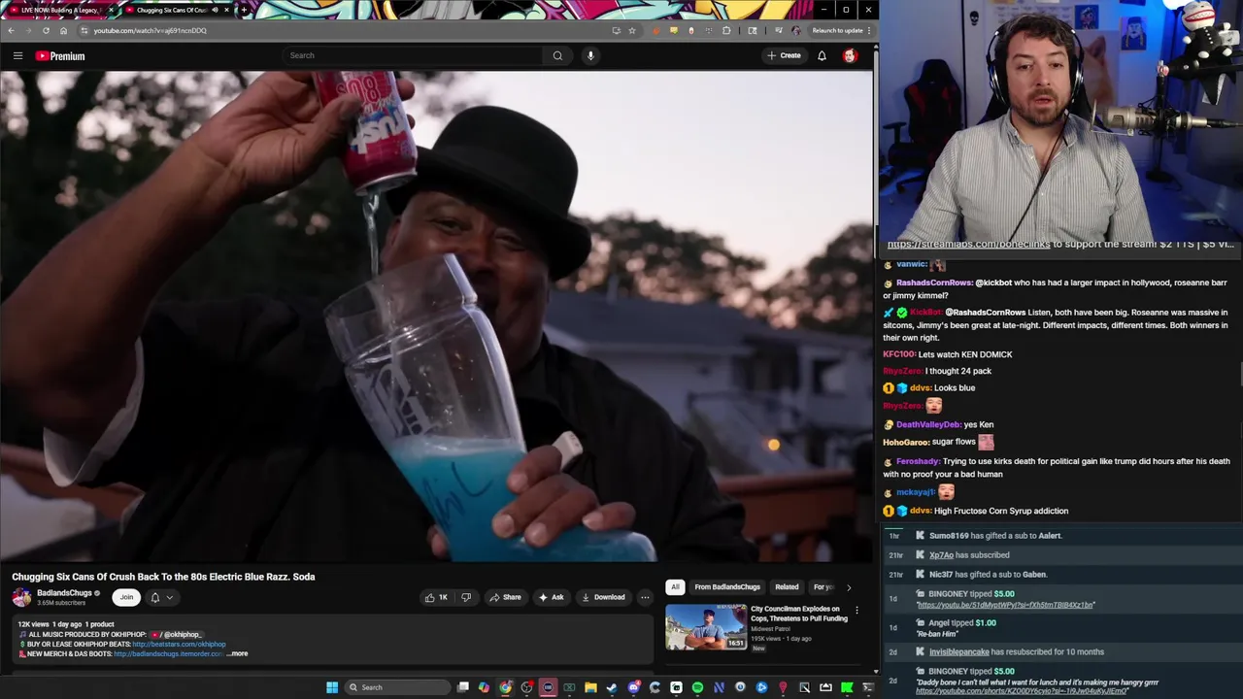
Task: Reload the page with the refresh icon
Action: [46, 30]
